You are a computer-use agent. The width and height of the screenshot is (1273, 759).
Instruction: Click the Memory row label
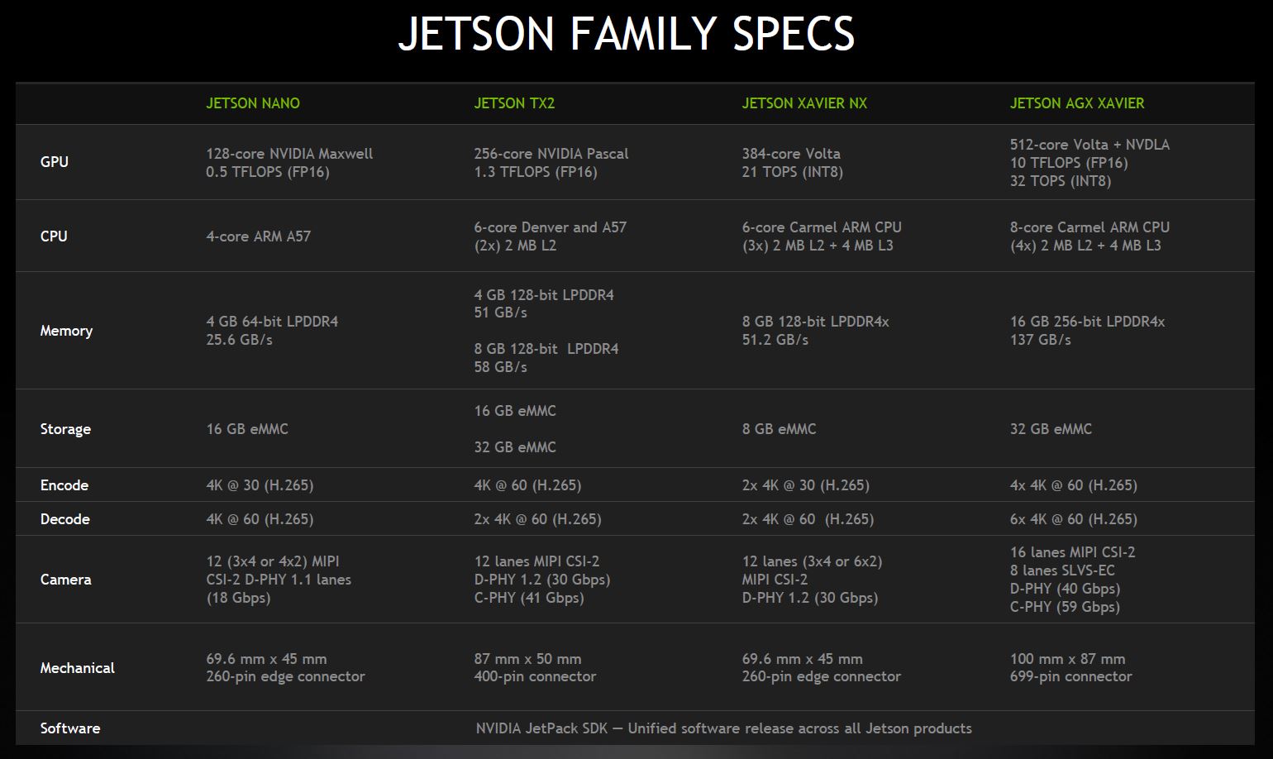point(66,331)
